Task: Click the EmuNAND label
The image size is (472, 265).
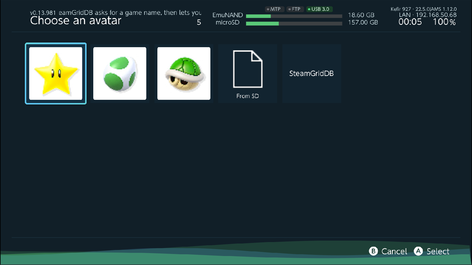Action: pyautogui.click(x=228, y=15)
